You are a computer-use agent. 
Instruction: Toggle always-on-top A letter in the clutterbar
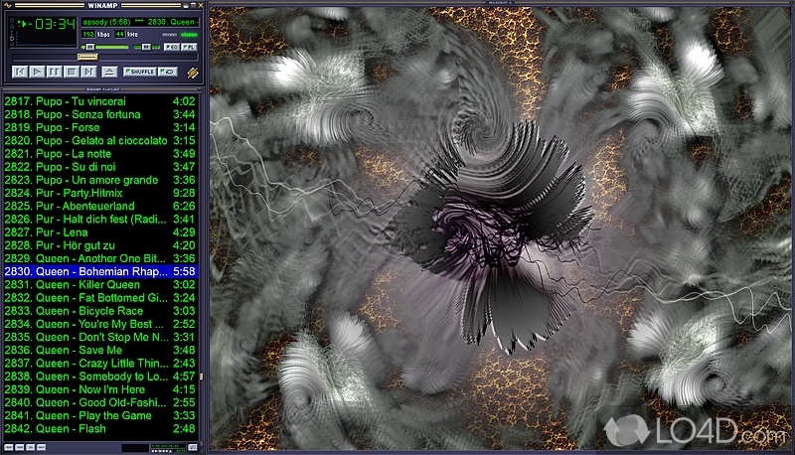click(x=12, y=26)
